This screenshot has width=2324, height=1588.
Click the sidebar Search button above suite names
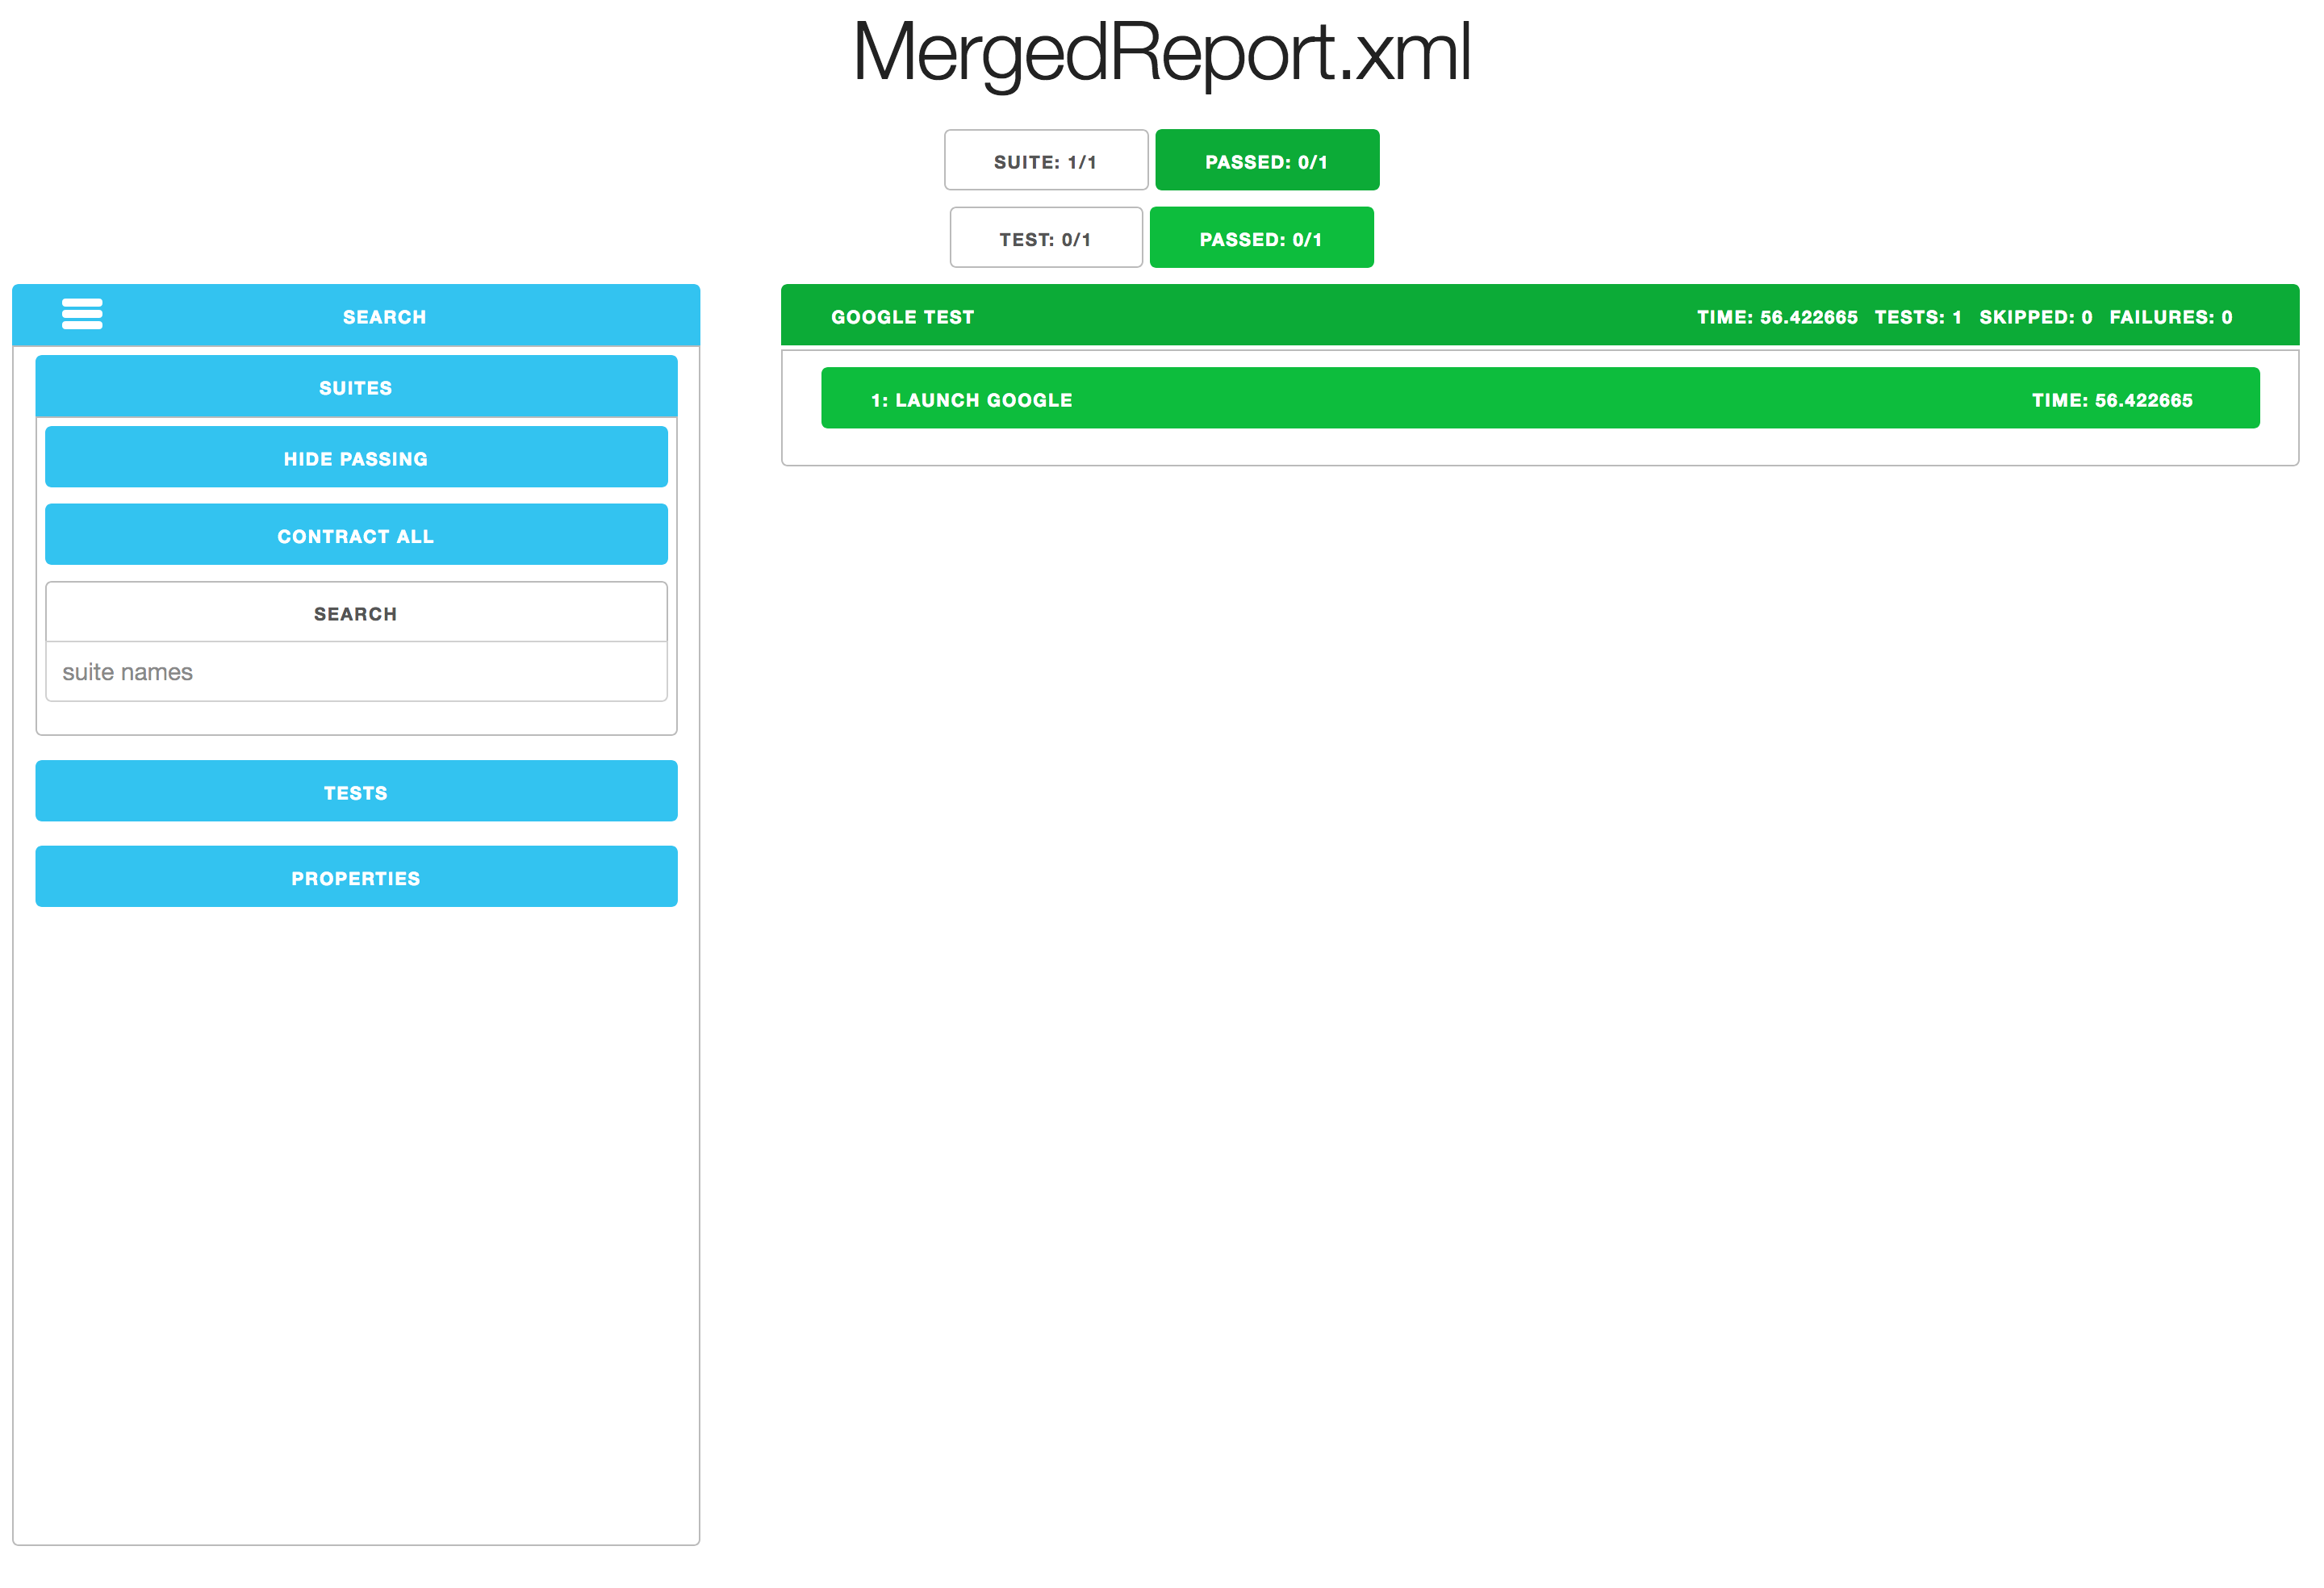[356, 613]
